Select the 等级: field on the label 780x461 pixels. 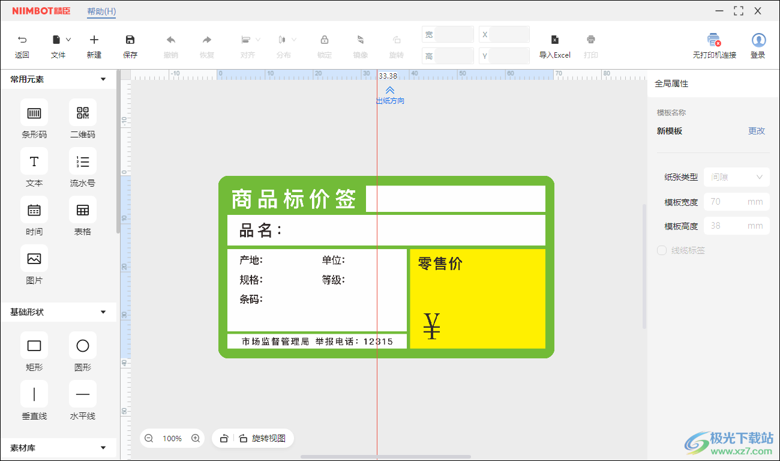pos(334,280)
